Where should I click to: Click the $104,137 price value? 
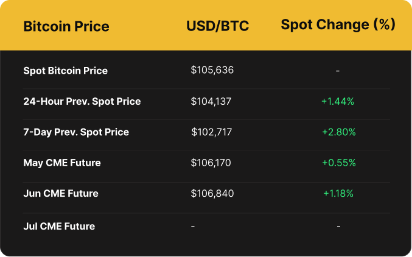pyautogui.click(x=211, y=101)
